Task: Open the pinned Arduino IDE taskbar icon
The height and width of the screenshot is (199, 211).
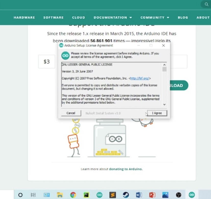Action: [x=100, y=195]
